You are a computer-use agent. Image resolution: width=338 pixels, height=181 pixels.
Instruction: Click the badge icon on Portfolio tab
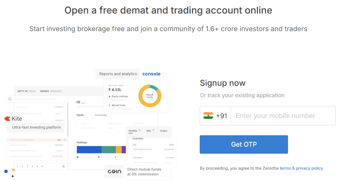pyautogui.click(x=139, y=130)
